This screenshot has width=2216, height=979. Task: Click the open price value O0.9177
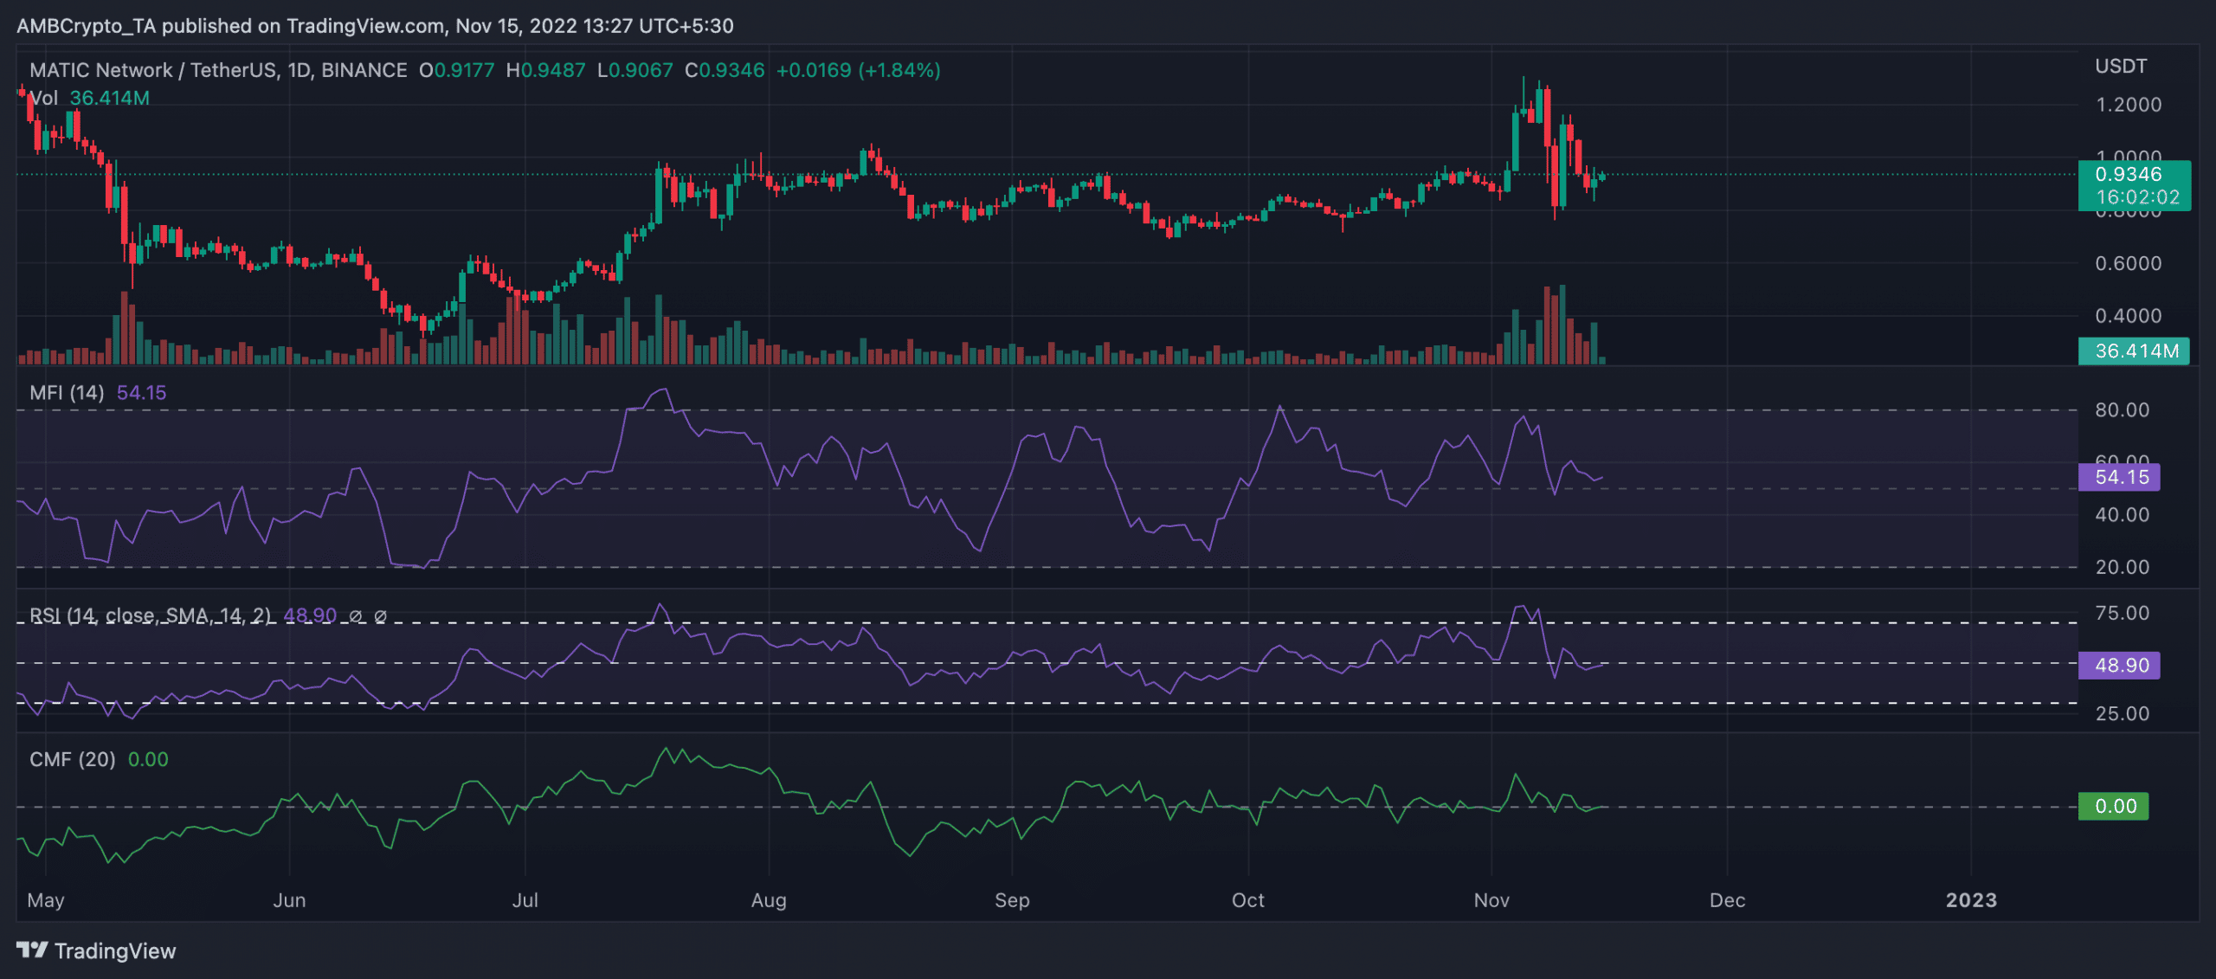457,70
